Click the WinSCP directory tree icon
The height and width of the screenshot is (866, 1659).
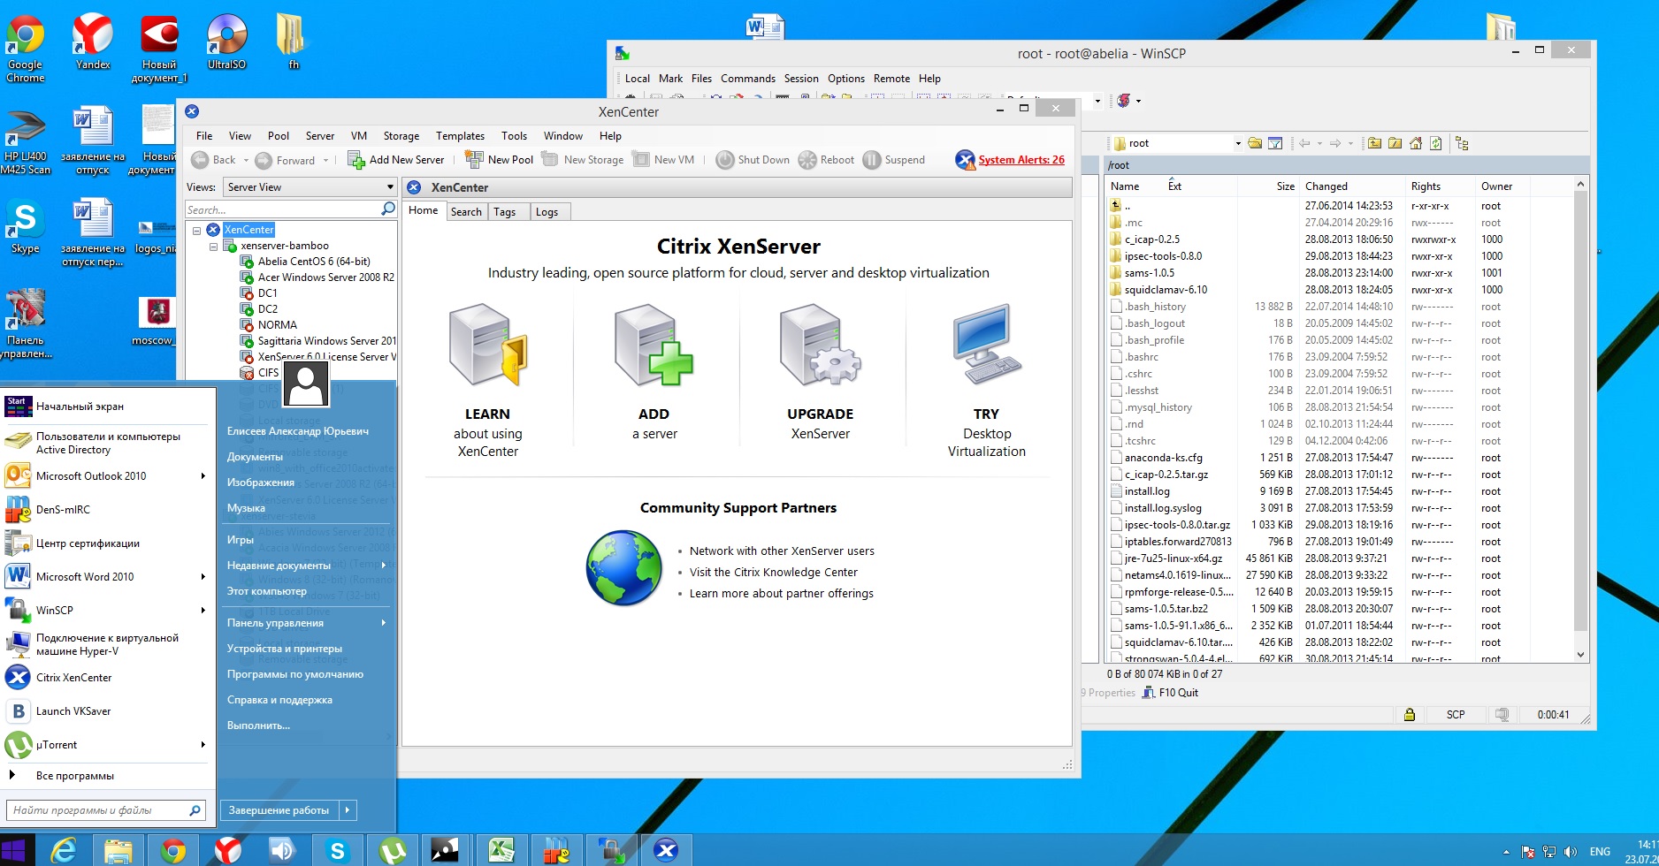click(x=1462, y=143)
